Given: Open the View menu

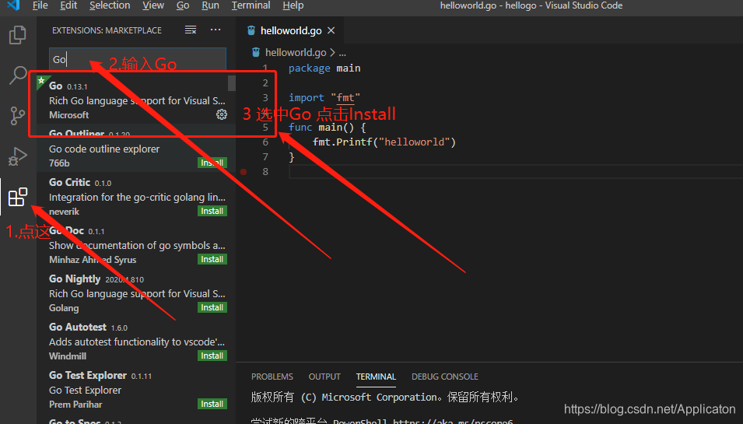Looking at the screenshot, I should pos(153,5).
